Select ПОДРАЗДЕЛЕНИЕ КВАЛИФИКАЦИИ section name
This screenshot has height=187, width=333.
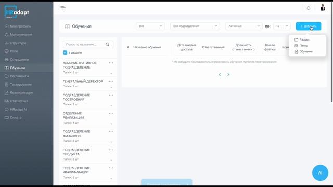tap(76, 170)
